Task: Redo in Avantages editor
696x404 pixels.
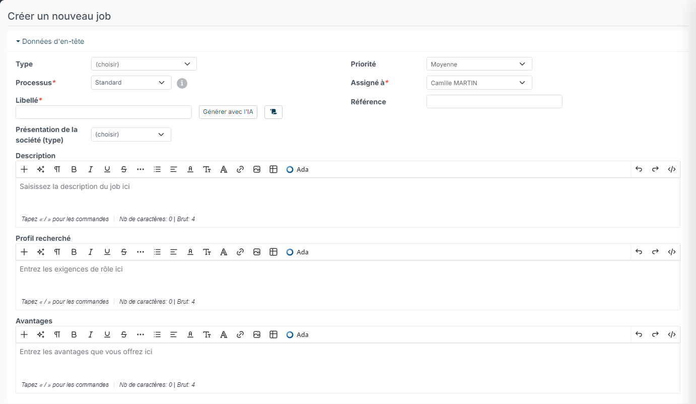Action: tap(655, 334)
